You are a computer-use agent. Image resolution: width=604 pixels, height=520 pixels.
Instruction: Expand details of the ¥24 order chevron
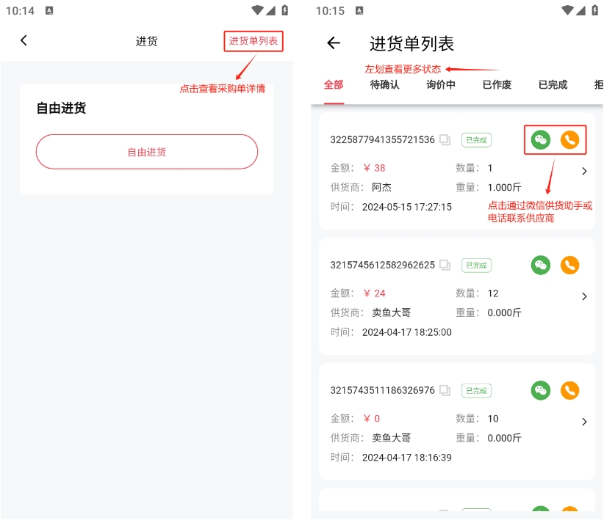584,296
